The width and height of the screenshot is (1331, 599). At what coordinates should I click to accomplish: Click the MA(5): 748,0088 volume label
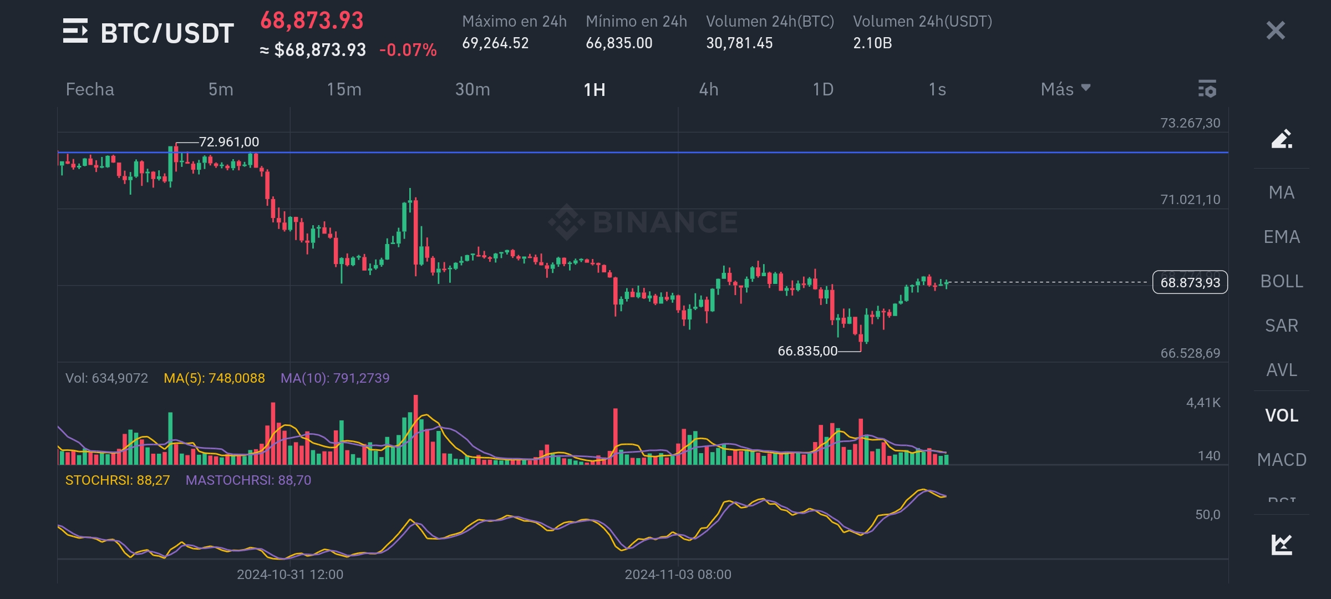pyautogui.click(x=214, y=378)
